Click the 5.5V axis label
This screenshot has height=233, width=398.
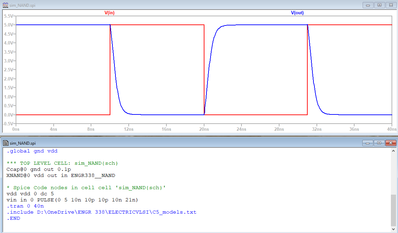pos(8,16)
